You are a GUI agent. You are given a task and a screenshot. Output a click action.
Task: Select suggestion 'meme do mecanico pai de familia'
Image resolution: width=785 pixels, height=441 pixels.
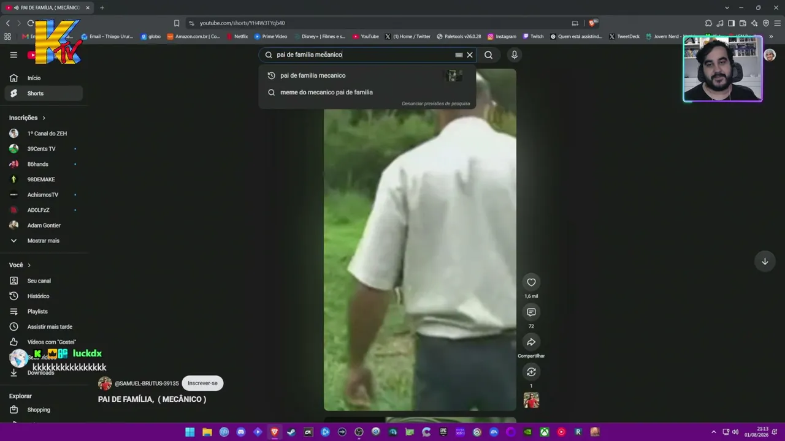(367, 92)
